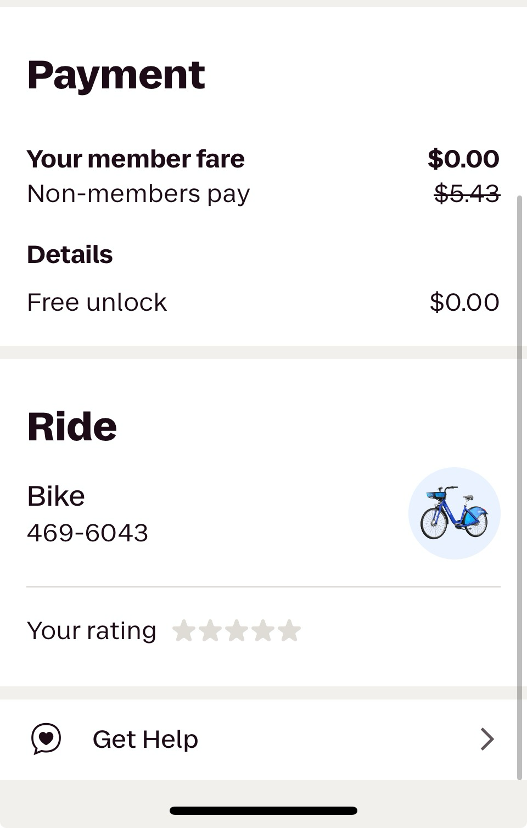Screen dimensions: 527x828
Task: Tap the Your member fare label
Action: click(x=136, y=159)
